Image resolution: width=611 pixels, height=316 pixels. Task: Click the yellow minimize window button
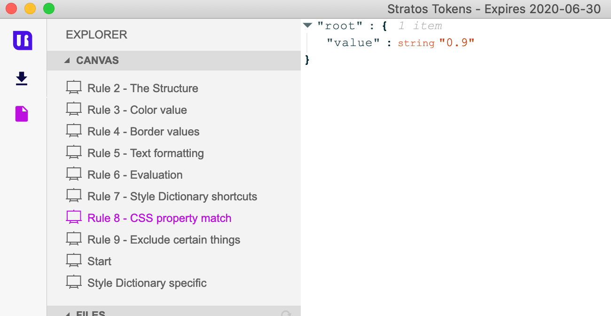pyautogui.click(x=30, y=8)
